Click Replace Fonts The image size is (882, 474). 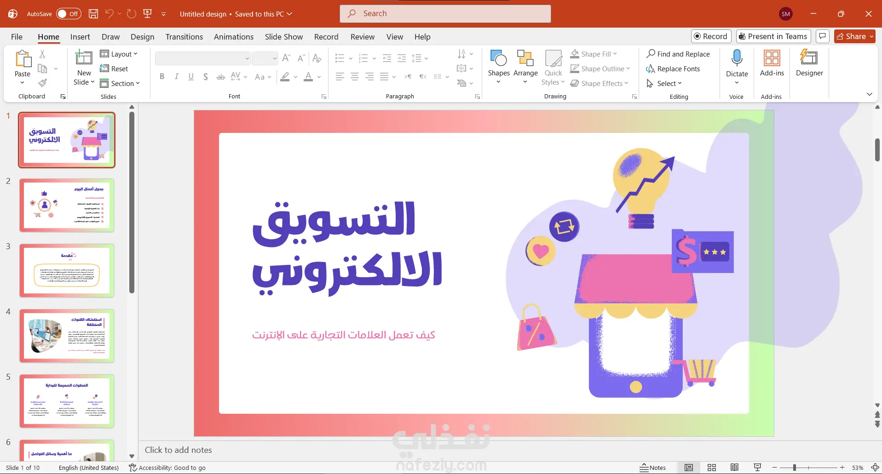click(673, 69)
